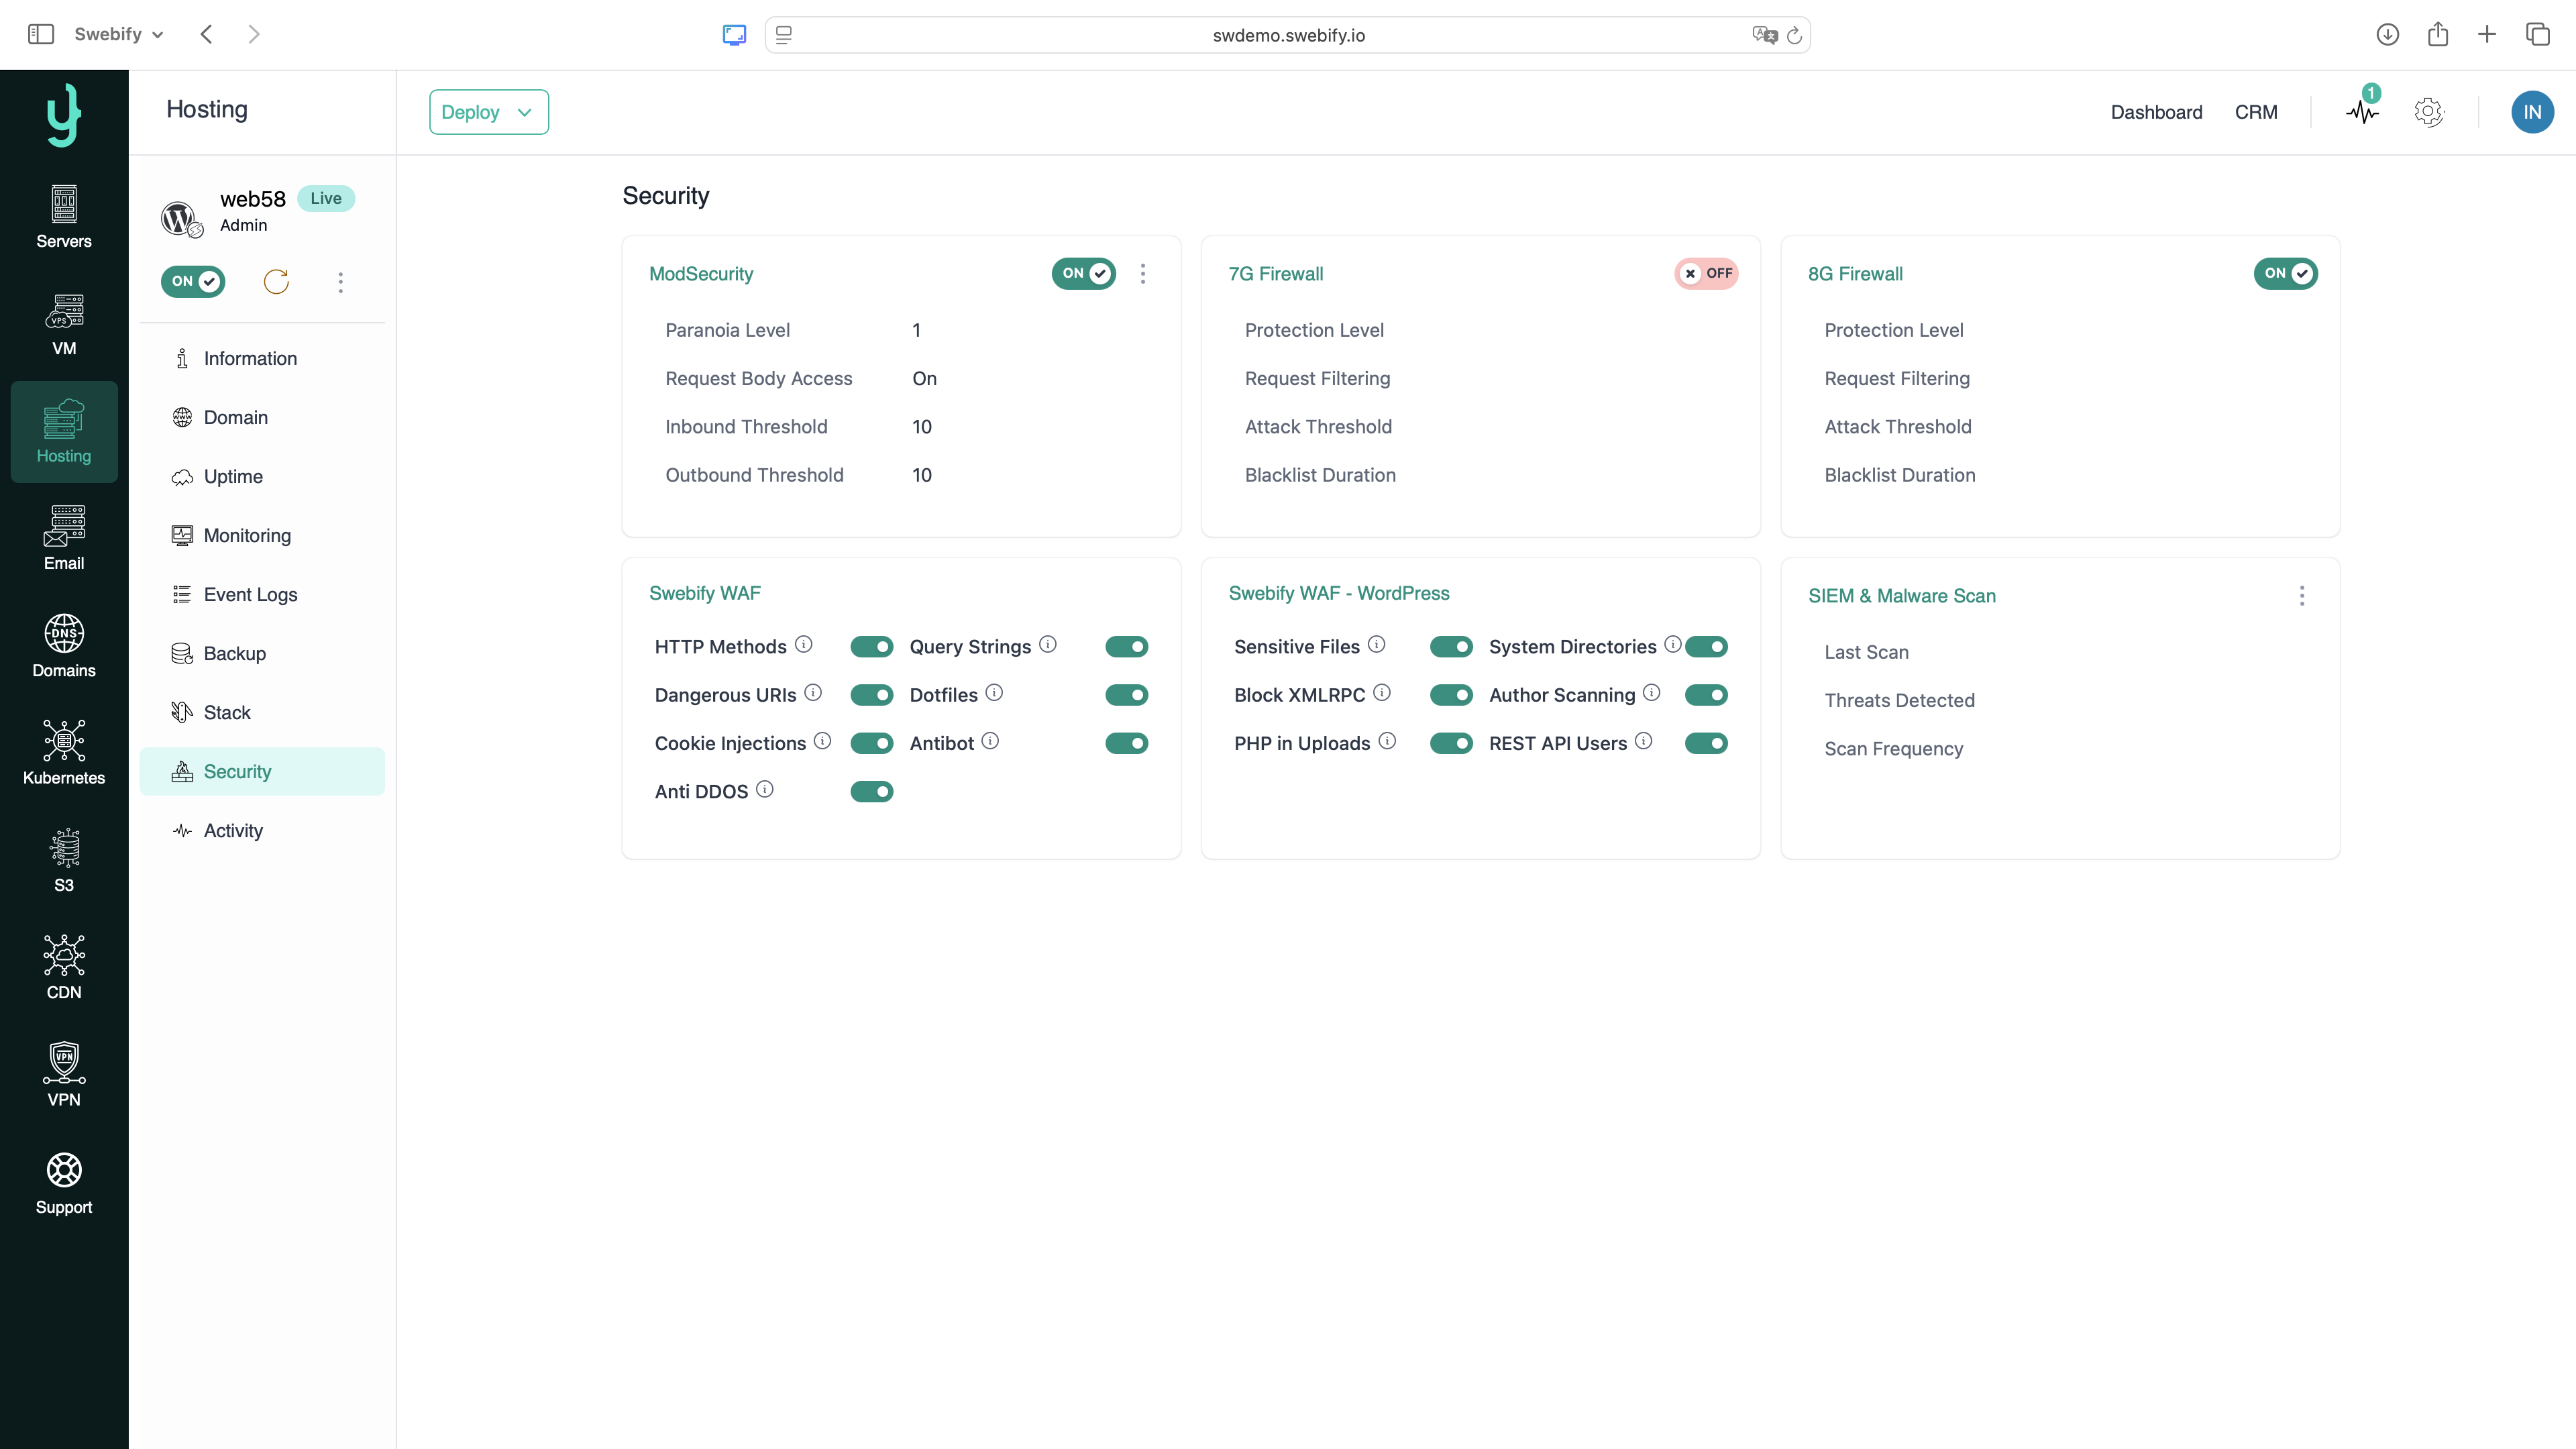This screenshot has width=2576, height=1449.
Task: Show info for Dangerous URIs
Action: pyautogui.click(x=813, y=693)
